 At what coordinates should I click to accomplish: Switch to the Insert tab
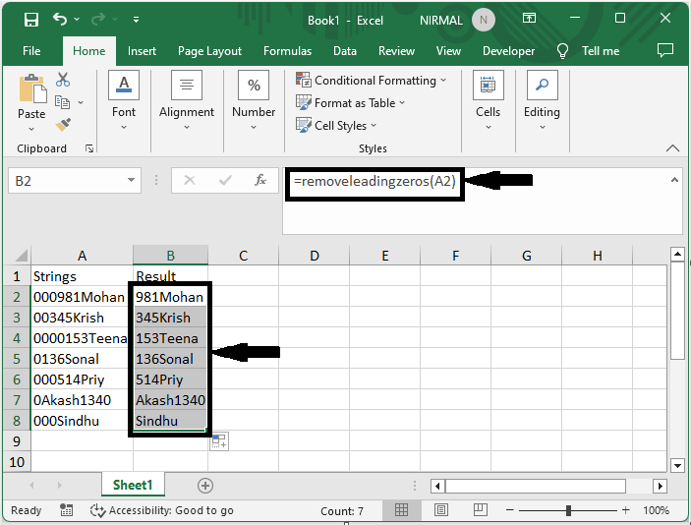pos(142,51)
